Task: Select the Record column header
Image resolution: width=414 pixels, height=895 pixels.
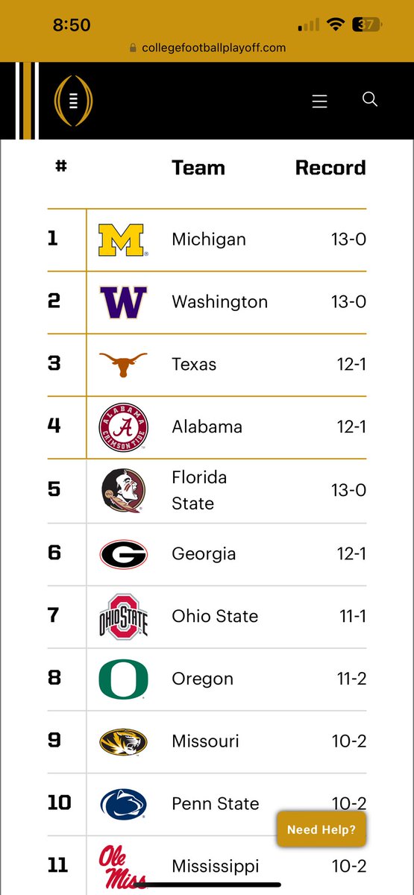Action: [330, 168]
